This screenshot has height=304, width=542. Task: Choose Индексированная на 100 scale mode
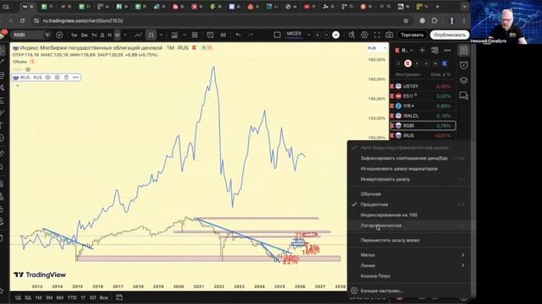click(x=410, y=215)
